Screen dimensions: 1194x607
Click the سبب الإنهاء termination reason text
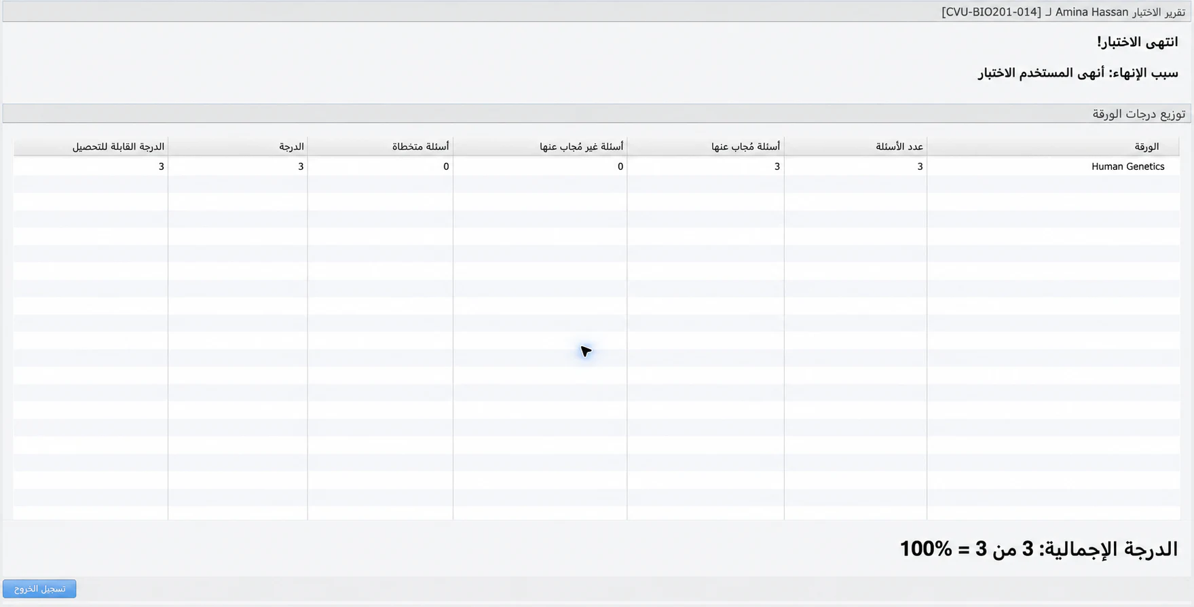pos(1078,73)
